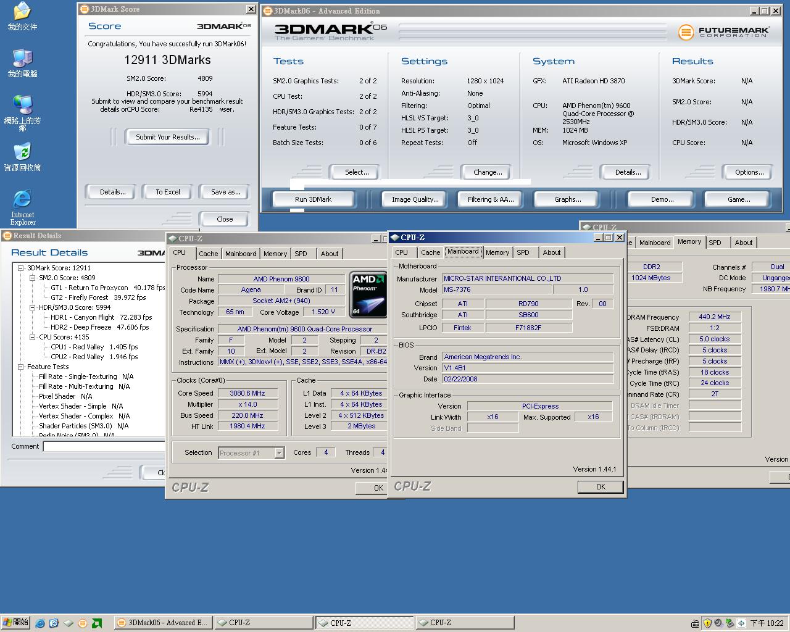Screen dimensions: 790x632
Task: Switch to the Memory tab in front CPU-Z window
Action: pos(497,252)
